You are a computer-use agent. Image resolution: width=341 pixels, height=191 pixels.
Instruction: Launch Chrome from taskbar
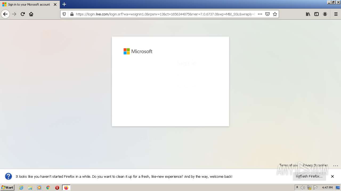48,188
